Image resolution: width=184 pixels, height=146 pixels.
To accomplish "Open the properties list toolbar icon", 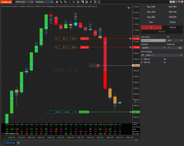I will click(99, 2).
